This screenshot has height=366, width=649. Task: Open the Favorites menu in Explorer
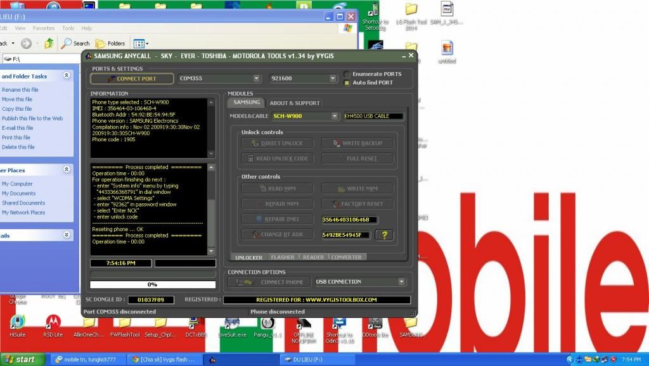[44, 28]
